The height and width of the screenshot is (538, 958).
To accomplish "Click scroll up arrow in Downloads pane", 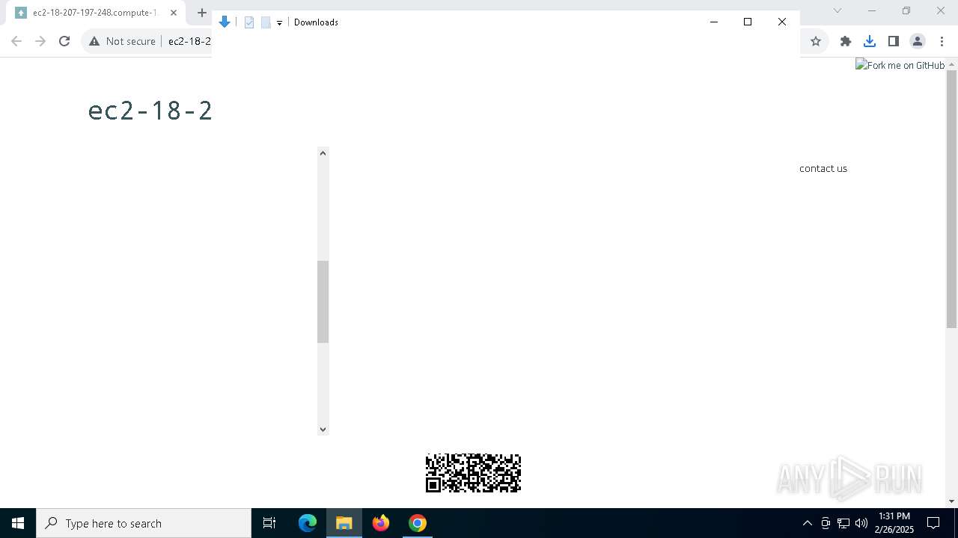I will coord(323,153).
